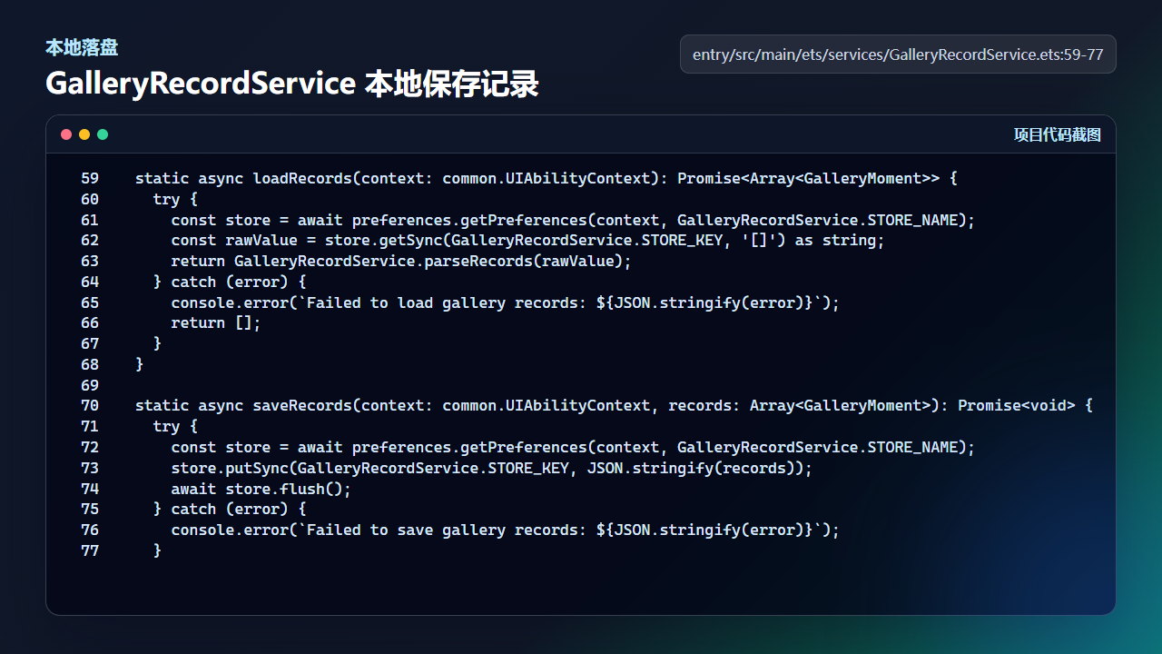Click line number 73
This screenshot has width=1162, height=654.
click(90, 468)
